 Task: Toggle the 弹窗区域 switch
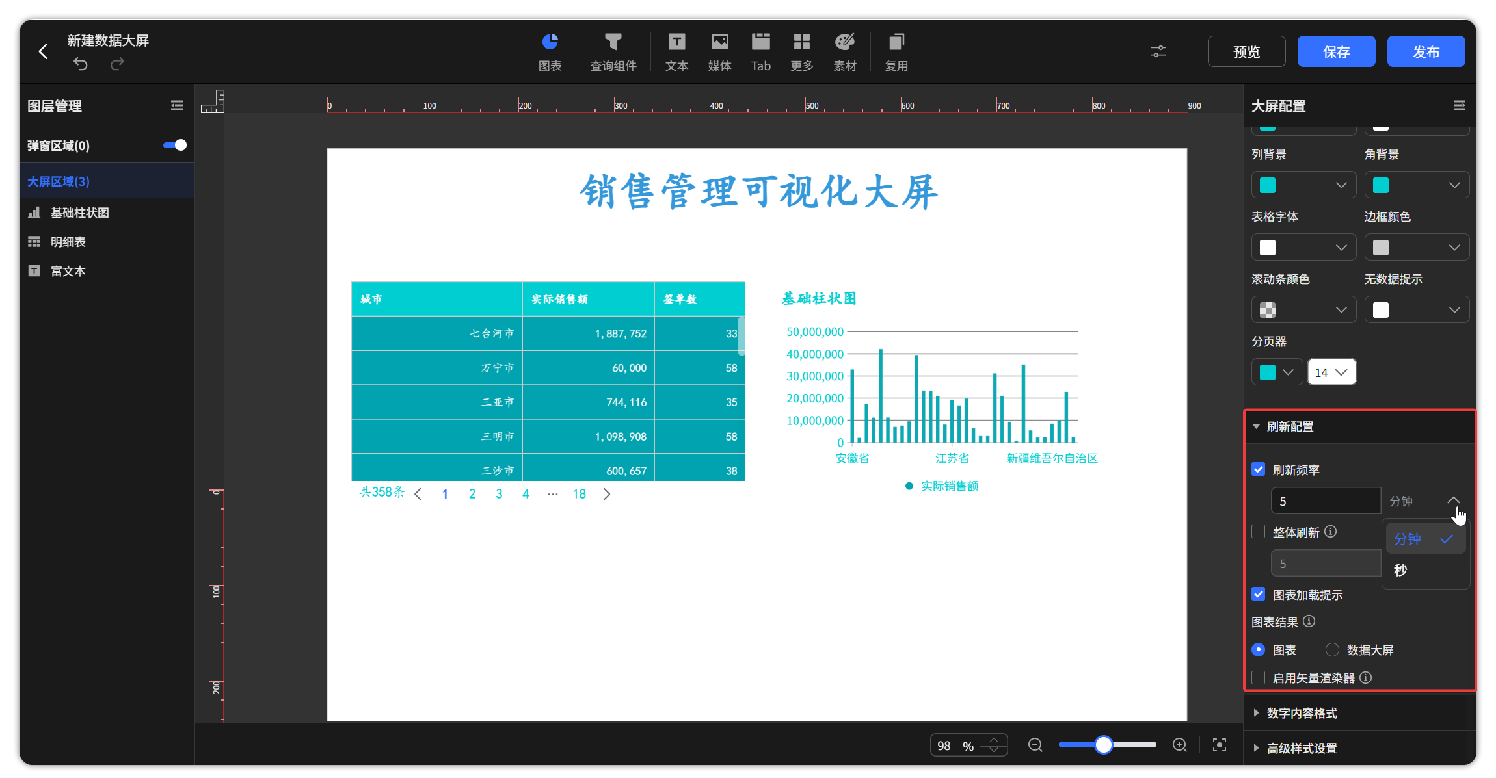point(175,145)
